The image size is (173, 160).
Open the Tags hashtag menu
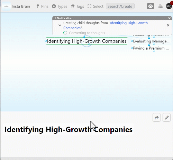coord(78,6)
